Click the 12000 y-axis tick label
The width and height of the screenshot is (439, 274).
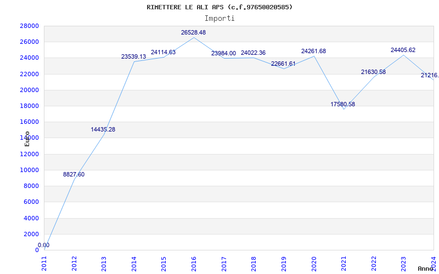click(x=30, y=154)
